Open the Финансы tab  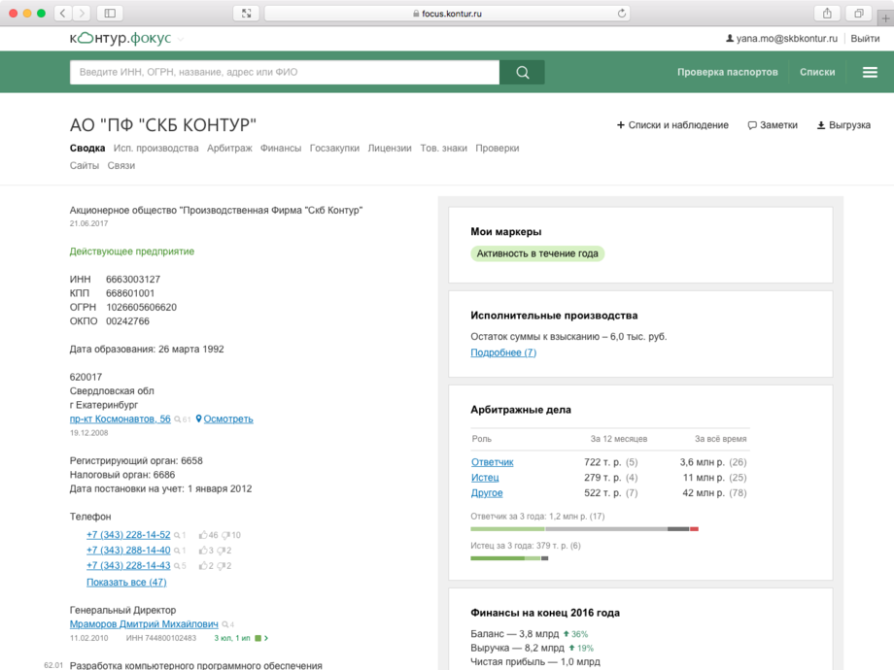(x=281, y=149)
